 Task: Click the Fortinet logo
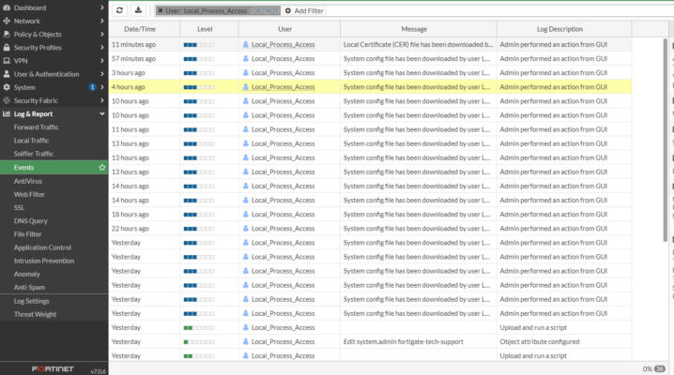[x=53, y=369]
